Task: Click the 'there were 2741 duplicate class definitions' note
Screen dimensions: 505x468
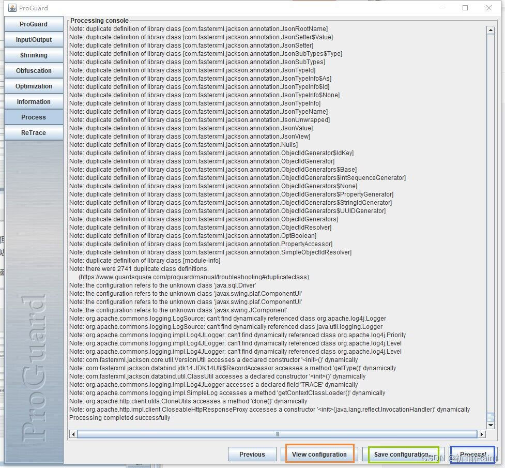Action: click(x=139, y=269)
